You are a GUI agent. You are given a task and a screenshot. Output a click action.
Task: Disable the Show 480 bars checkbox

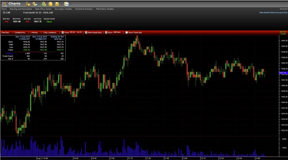pyautogui.click(x=106, y=32)
